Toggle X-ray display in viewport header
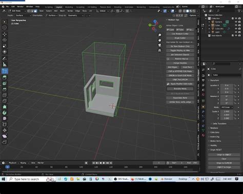Image resolution: width=243 pixels, height=194 pixels. 180,11
